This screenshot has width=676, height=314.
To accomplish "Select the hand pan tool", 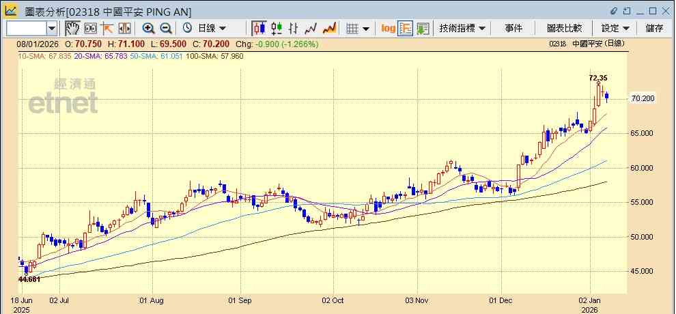I will click(72, 29).
